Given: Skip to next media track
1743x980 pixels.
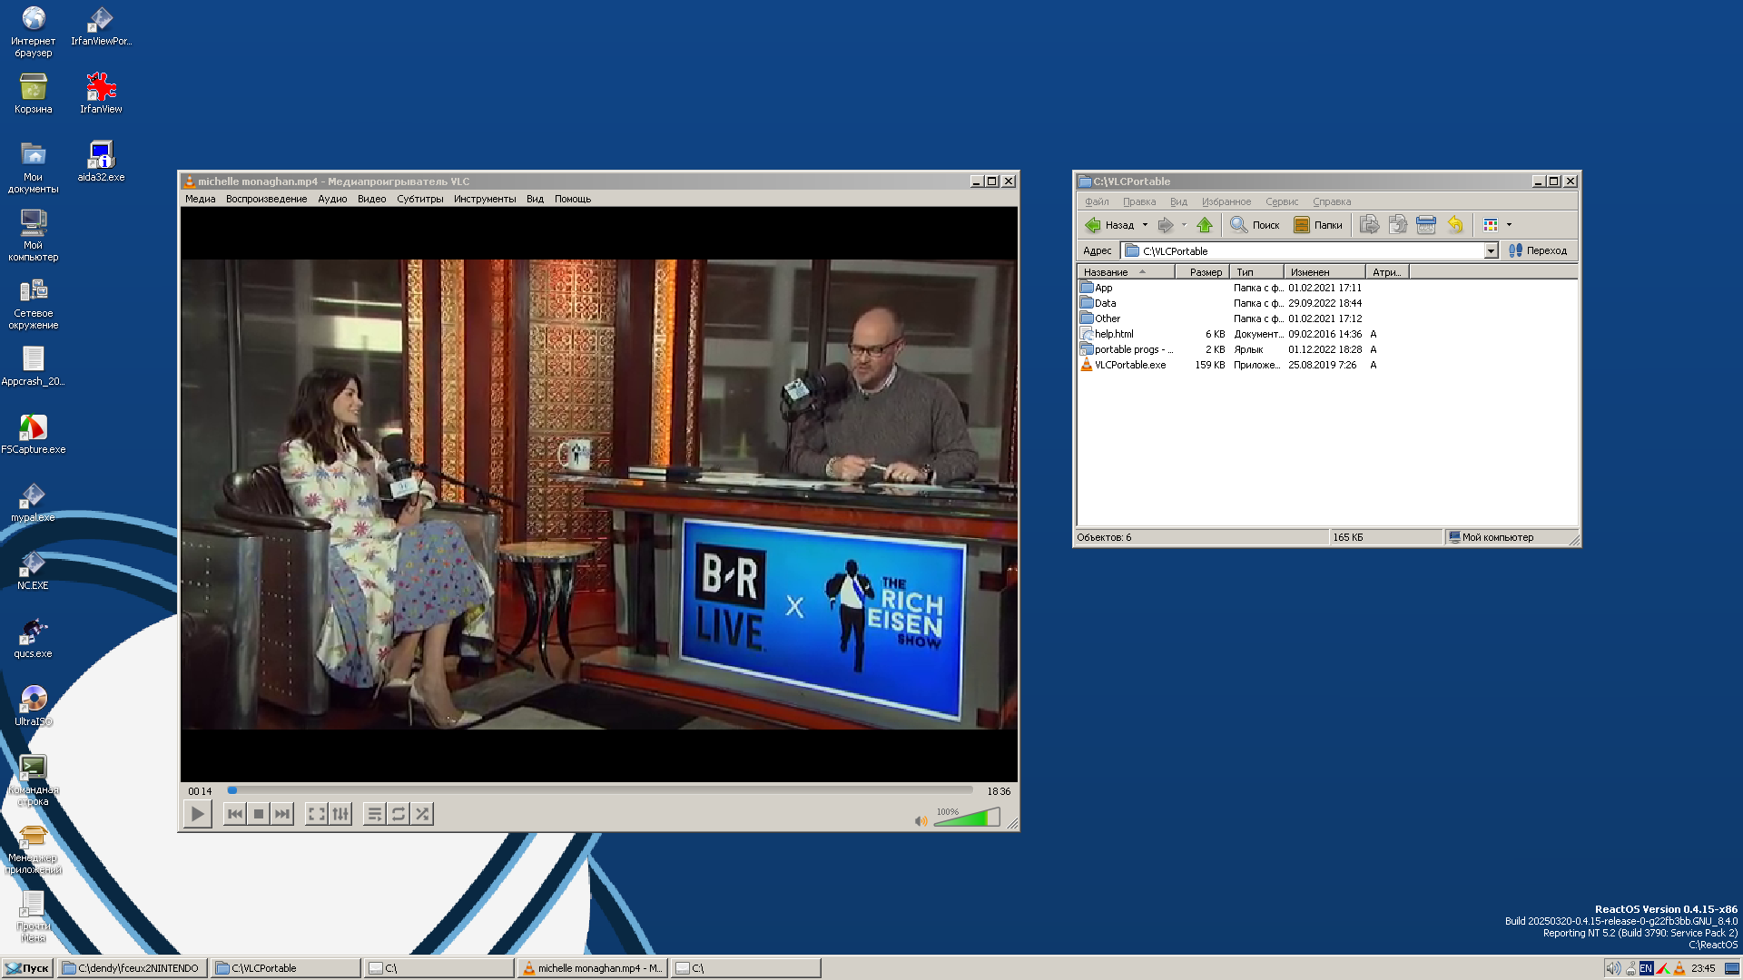Looking at the screenshot, I should tap(282, 814).
